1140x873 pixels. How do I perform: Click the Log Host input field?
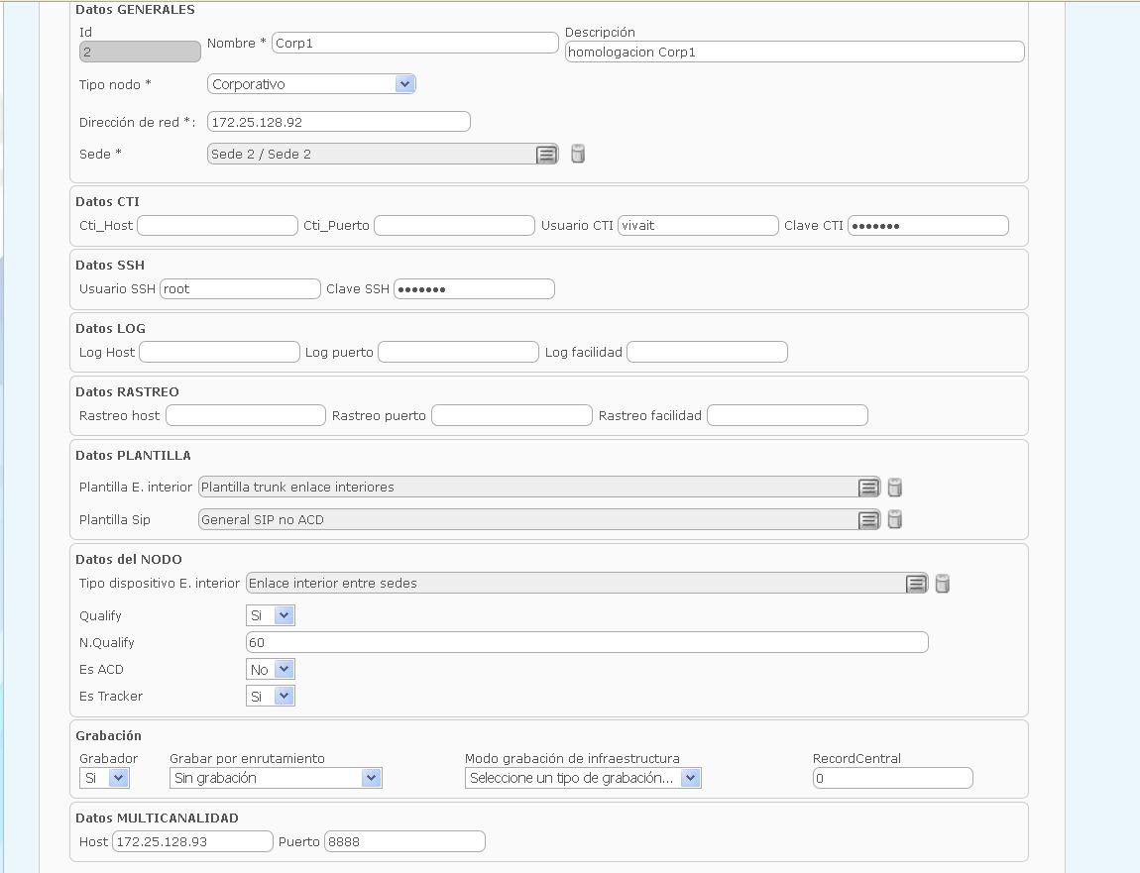point(219,352)
